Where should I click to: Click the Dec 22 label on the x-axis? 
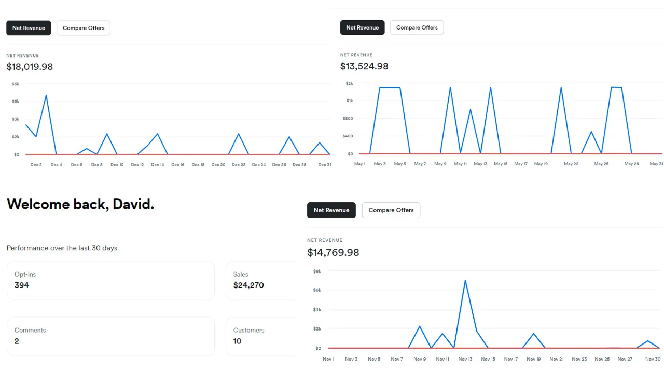pos(239,165)
